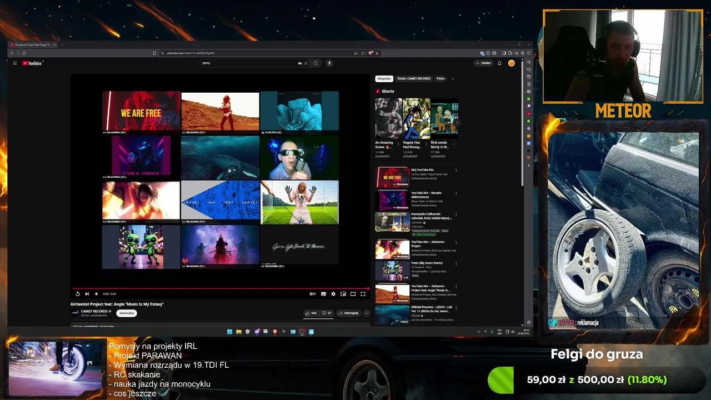Open the CAMEY RECORDS channel avatar
The height and width of the screenshot is (400, 711).
75,313
